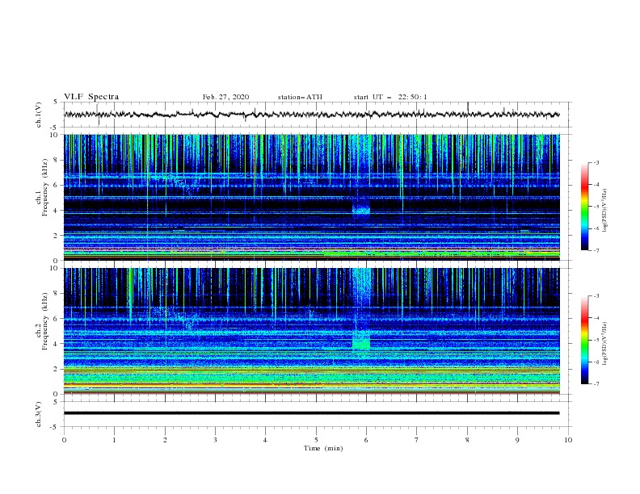Click the "8" tick label on the time axis
Viewport: 640px width, 494px height.
point(467,440)
